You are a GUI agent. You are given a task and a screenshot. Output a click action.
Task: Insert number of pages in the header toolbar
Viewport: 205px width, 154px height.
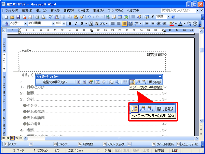[85, 82]
